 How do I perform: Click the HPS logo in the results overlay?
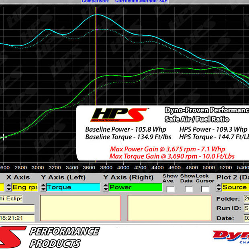119,115
